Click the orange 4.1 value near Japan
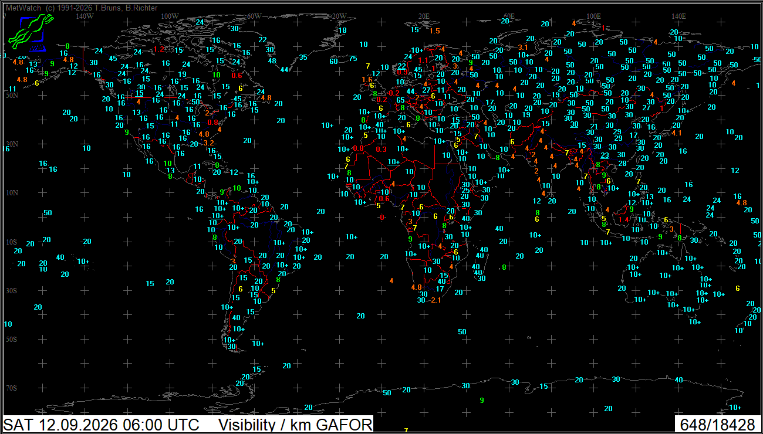The width and height of the screenshot is (763, 434). click(676, 133)
